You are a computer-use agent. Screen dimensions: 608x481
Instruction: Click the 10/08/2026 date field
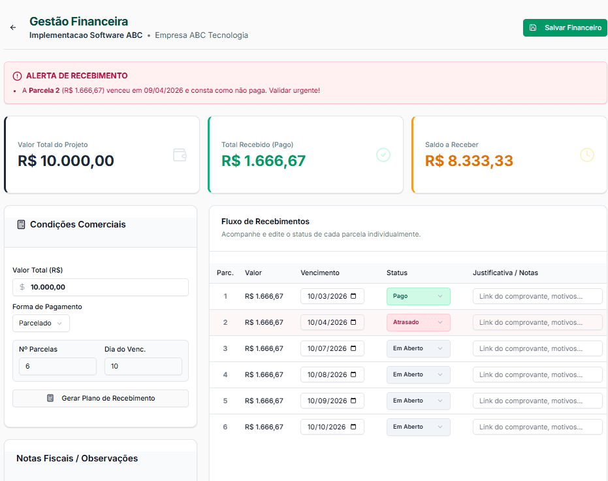tap(332, 374)
